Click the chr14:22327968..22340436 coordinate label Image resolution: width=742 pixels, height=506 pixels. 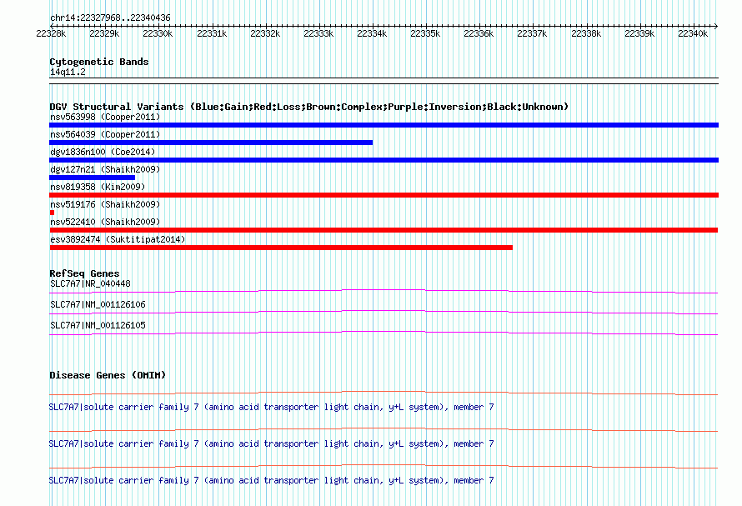click(110, 18)
